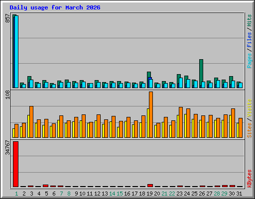
Task: Click the red 'KBytes' legend label
Action: tap(250, 179)
